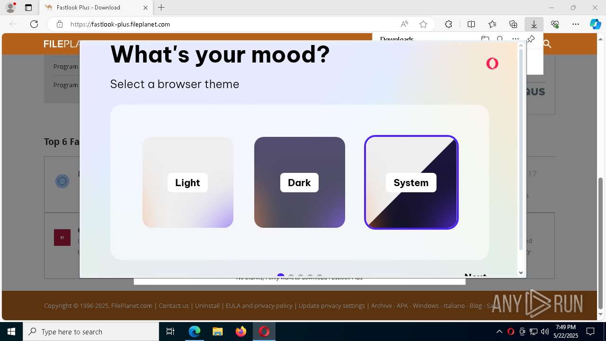Open a new browser tab
Viewport: 606px width, 341px height.
pyautogui.click(x=161, y=8)
